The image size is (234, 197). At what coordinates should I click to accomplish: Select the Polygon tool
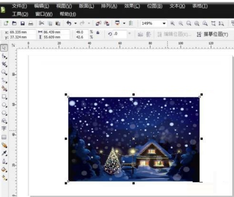click(x=4, y=113)
